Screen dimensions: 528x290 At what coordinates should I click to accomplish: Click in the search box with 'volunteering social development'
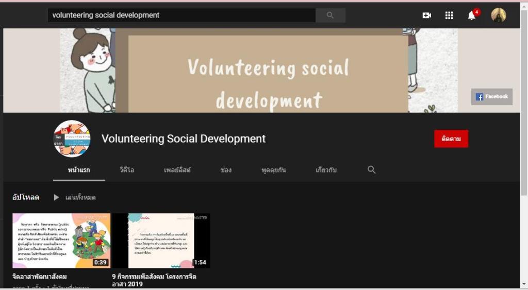[x=180, y=15]
